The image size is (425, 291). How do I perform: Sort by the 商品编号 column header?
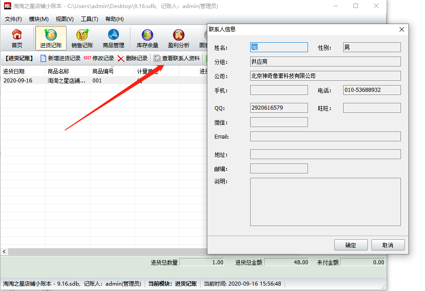(112, 71)
